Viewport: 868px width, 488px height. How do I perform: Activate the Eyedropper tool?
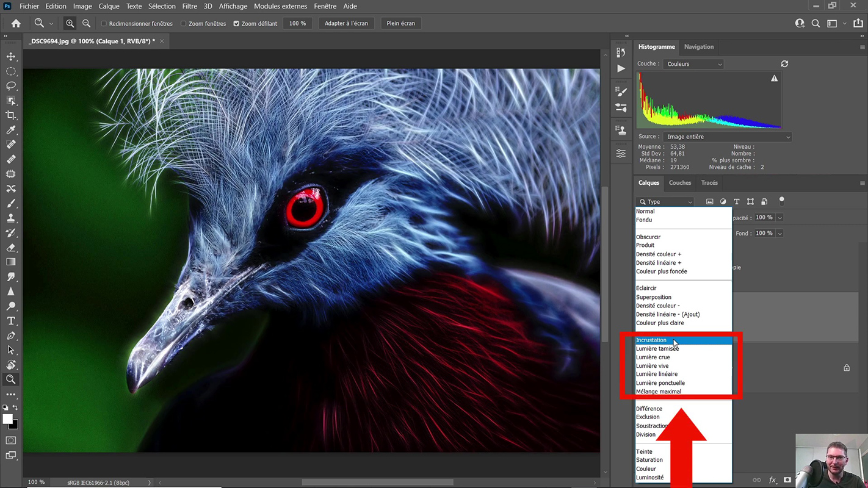pyautogui.click(x=11, y=130)
